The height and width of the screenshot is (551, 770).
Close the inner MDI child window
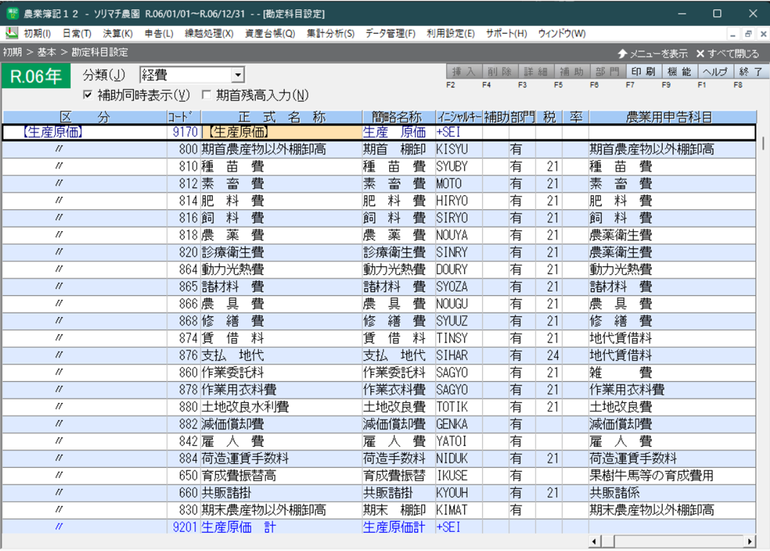click(763, 34)
